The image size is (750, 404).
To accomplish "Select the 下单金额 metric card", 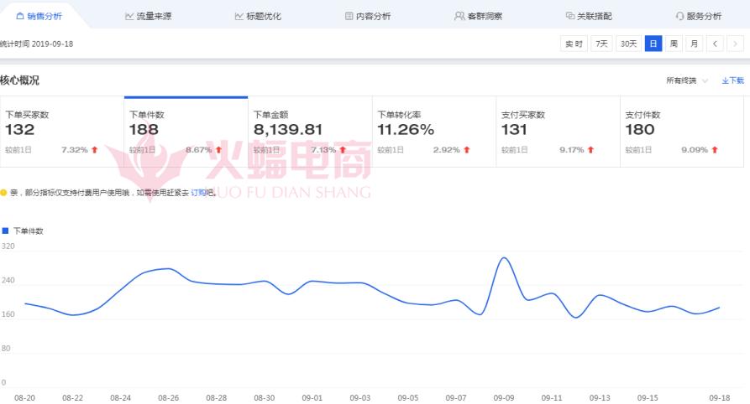I will tap(310, 132).
